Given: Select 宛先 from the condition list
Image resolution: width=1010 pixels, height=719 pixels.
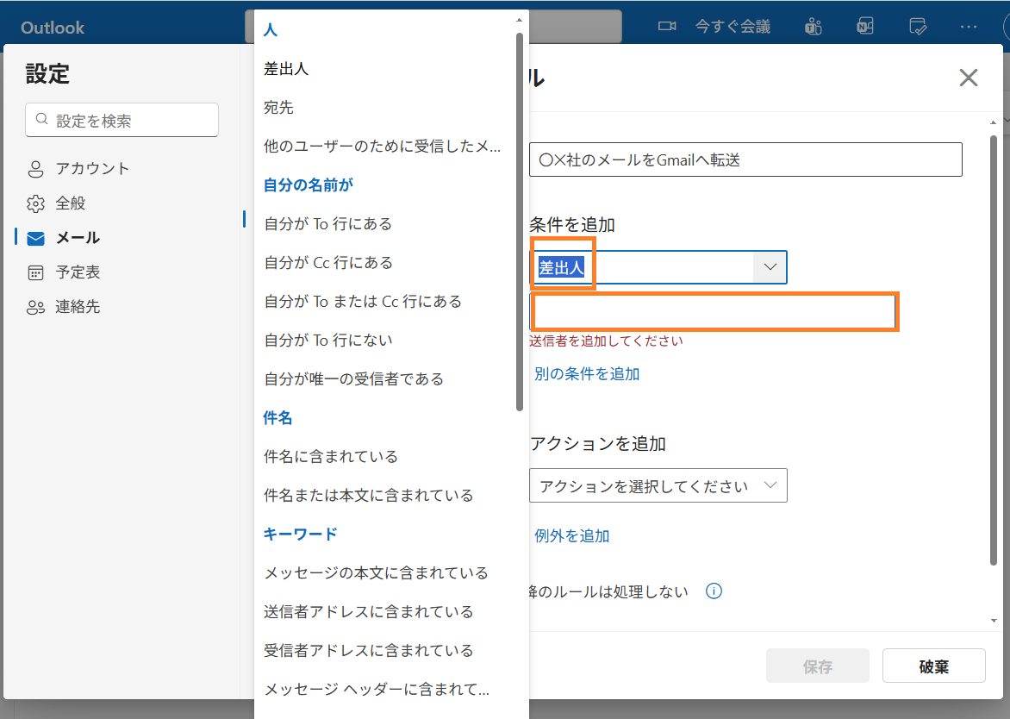Looking at the screenshot, I should tap(278, 108).
